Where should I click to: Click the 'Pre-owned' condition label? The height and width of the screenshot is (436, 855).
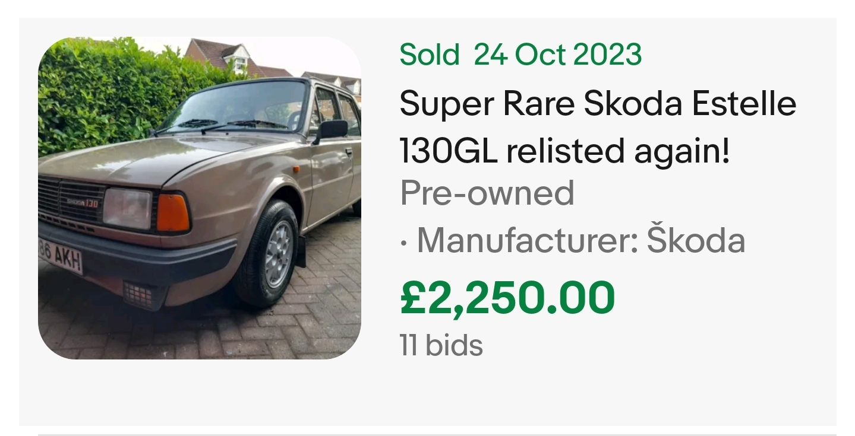(x=487, y=193)
